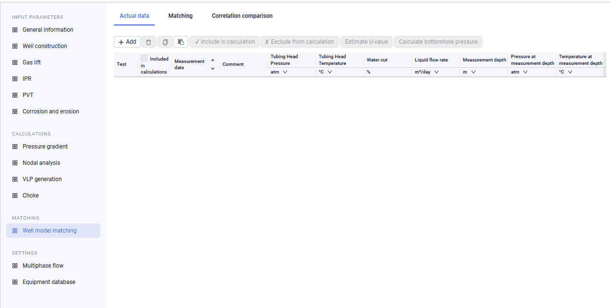Open Temperature at measurement depth unit dropdown
Image resolution: width=610 pixels, height=308 pixels.
point(566,72)
